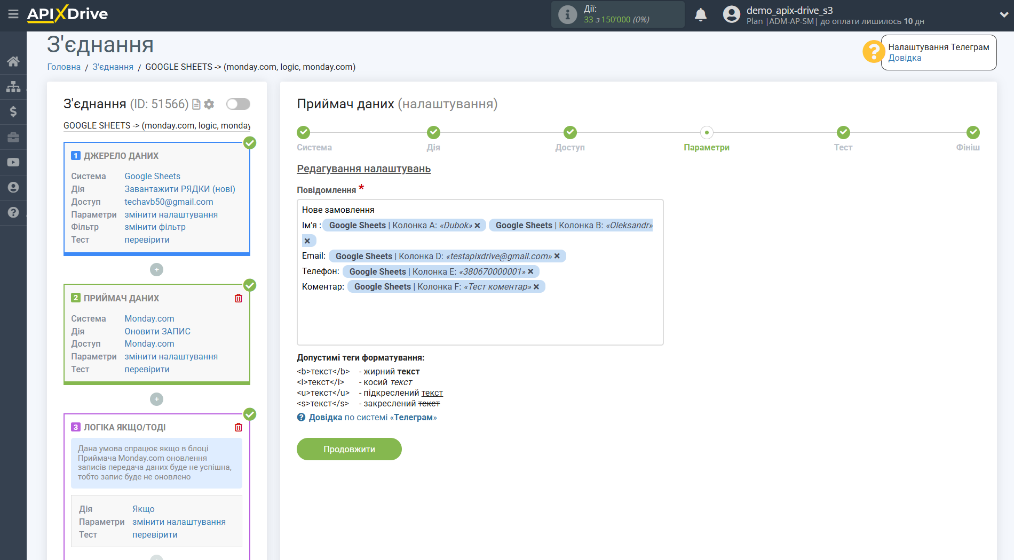Click the З'єднання breadcrumb link

113,67
